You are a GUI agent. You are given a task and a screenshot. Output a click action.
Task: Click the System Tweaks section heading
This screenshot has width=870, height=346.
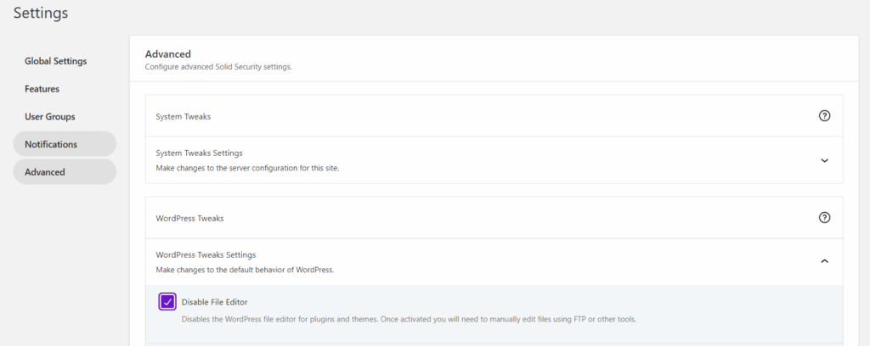[x=184, y=117]
